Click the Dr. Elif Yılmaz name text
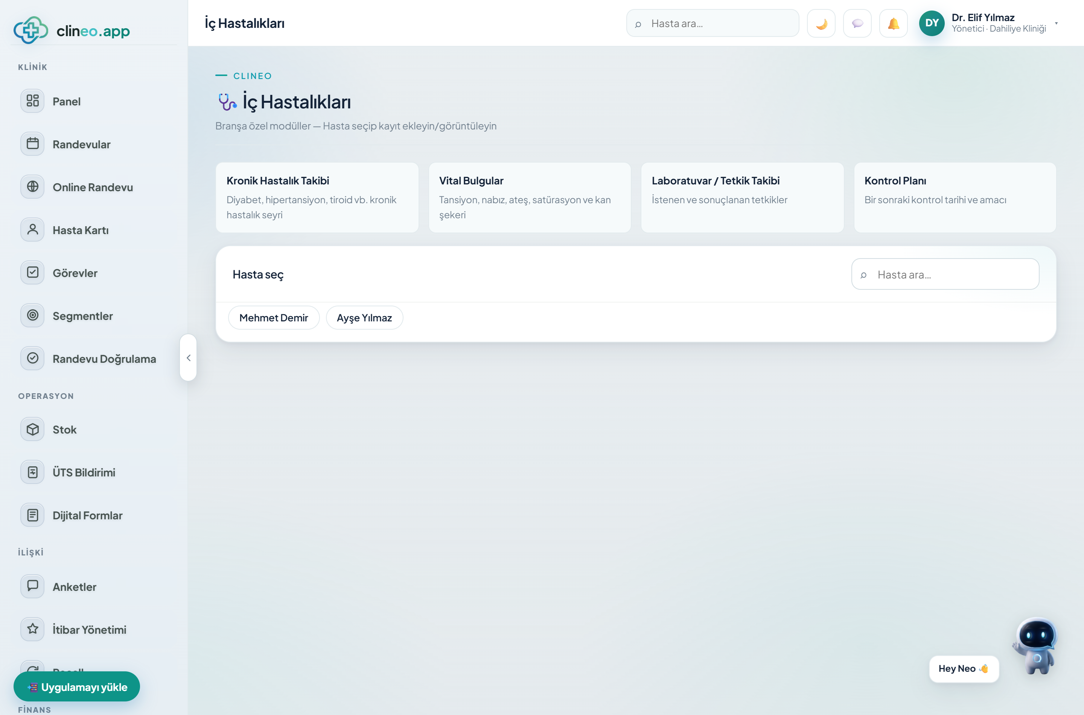The image size is (1084, 715). (x=983, y=17)
